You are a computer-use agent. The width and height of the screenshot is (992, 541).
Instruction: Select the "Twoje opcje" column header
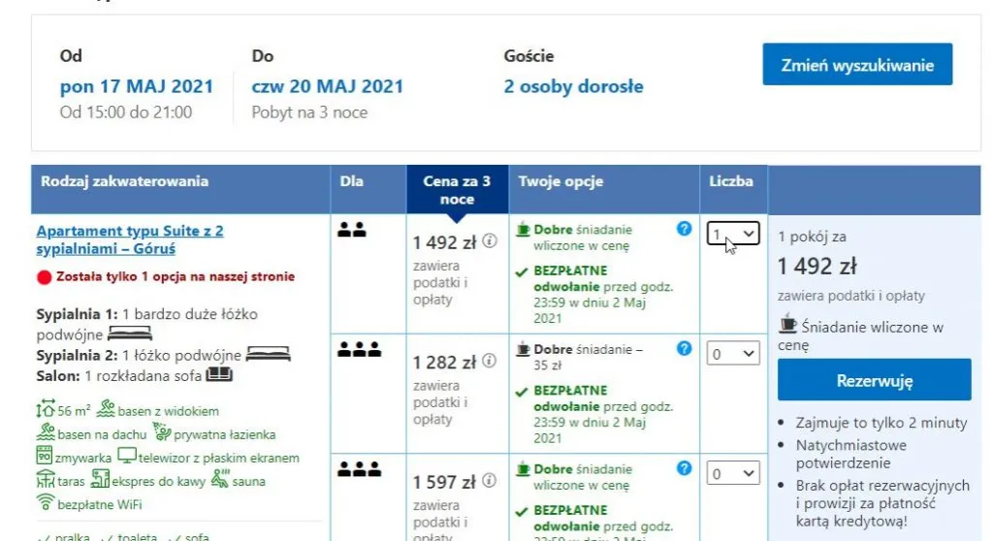[560, 181]
